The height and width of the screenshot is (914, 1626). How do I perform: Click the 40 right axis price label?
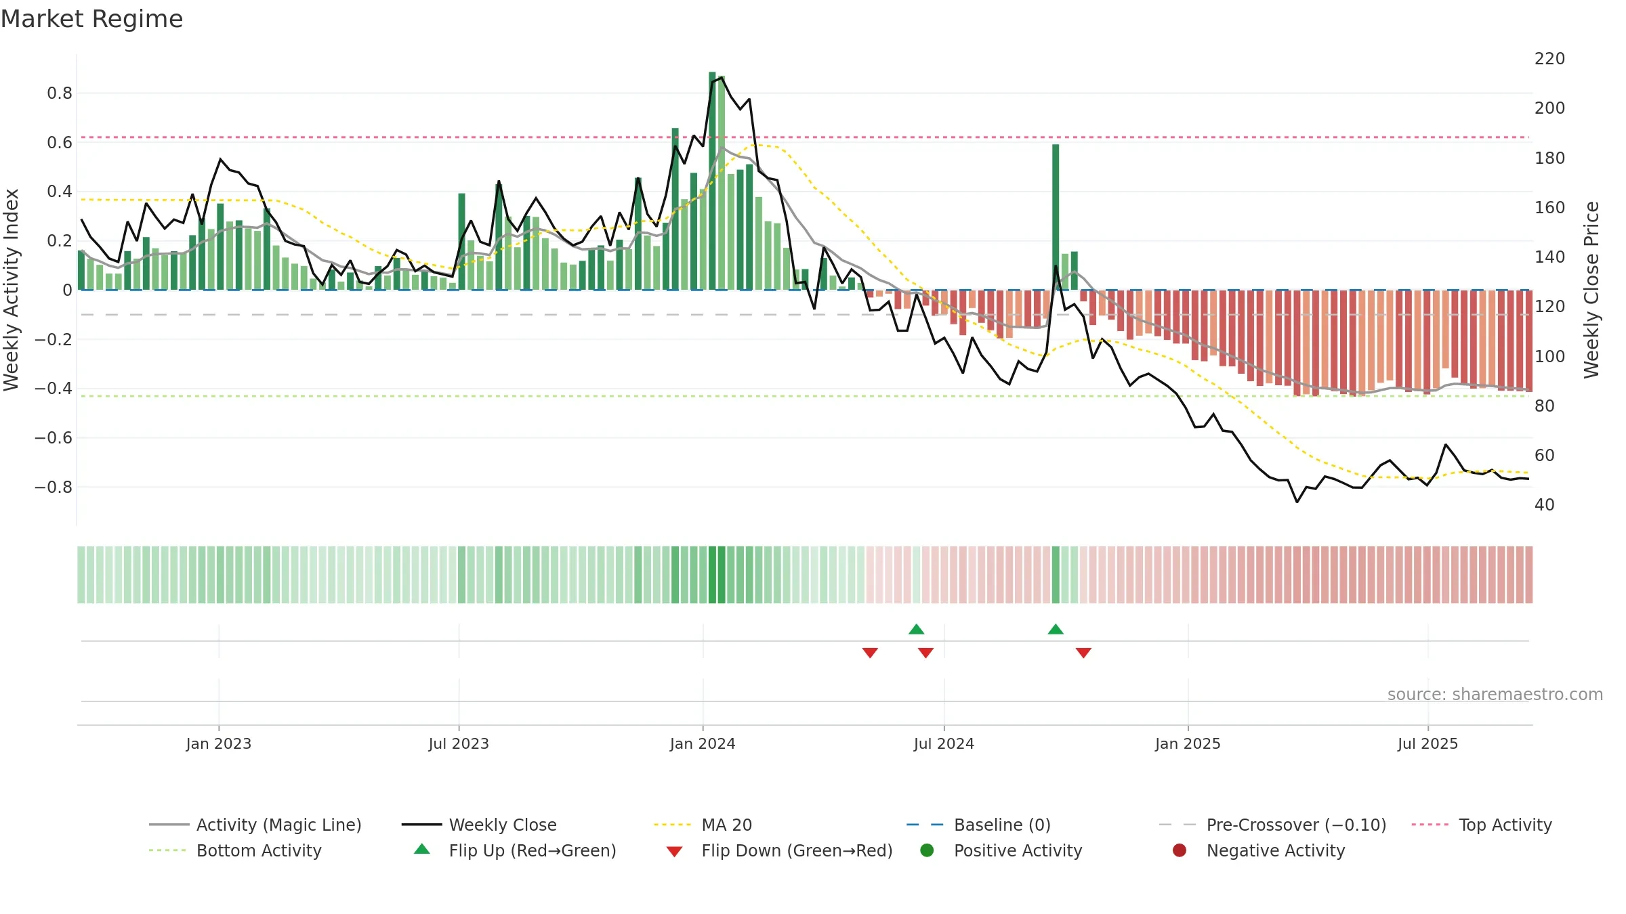(1545, 504)
